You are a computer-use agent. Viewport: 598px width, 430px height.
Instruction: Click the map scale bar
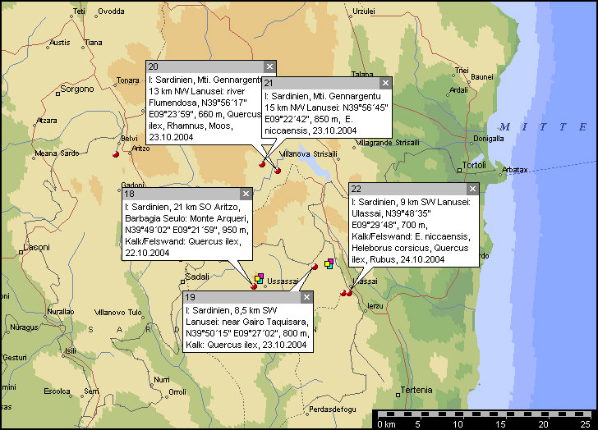tap(483, 414)
